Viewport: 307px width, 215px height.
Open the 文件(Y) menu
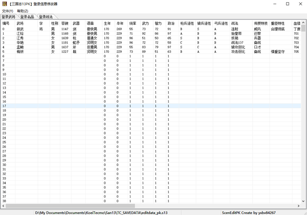pos(8,11)
